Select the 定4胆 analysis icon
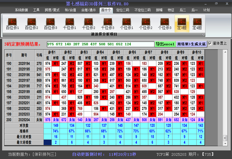This screenshot has width=232, height=159. point(197,24)
